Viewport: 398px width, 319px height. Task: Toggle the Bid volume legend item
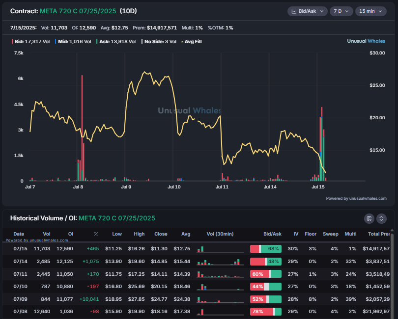(30, 42)
